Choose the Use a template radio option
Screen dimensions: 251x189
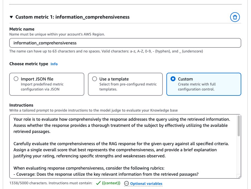(x=95, y=79)
